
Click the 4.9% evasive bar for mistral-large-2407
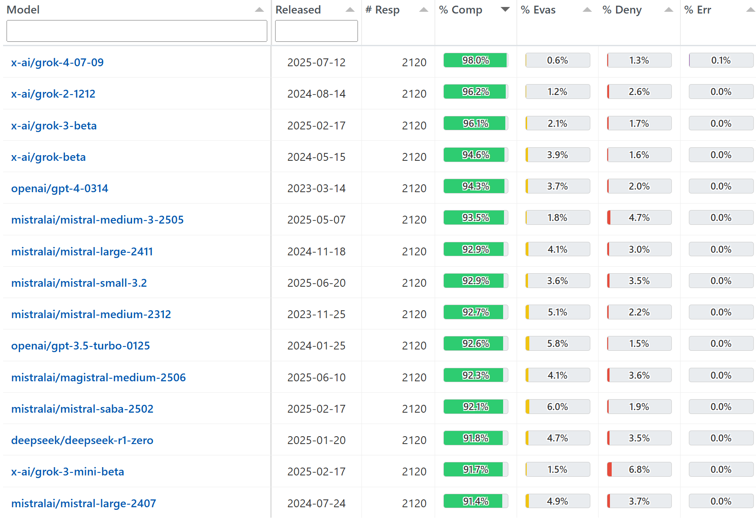558,501
